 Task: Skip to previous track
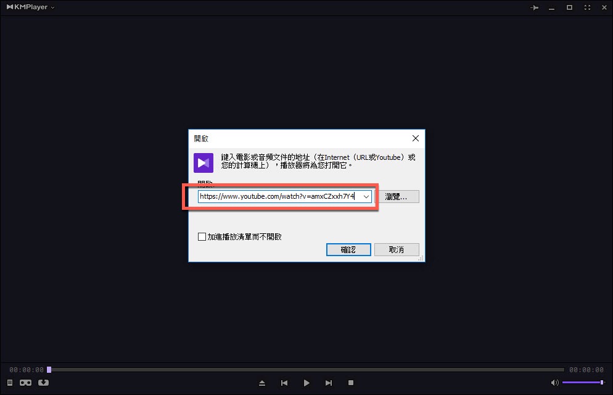click(284, 383)
